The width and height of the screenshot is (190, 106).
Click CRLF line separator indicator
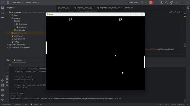167,105
